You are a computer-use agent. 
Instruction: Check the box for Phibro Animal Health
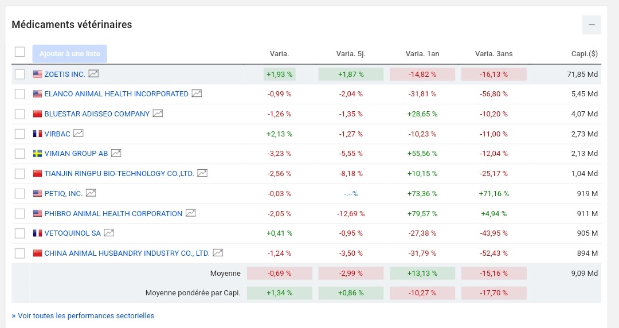(x=19, y=213)
